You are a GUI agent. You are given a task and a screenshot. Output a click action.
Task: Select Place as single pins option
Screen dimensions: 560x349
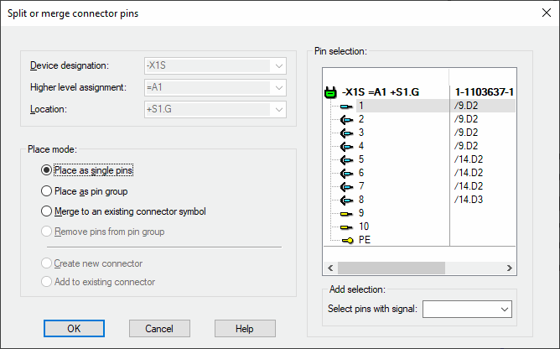(x=87, y=170)
